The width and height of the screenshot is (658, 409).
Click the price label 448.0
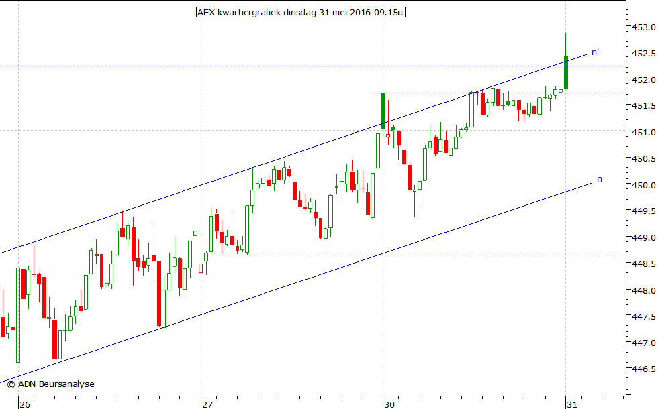click(644, 290)
